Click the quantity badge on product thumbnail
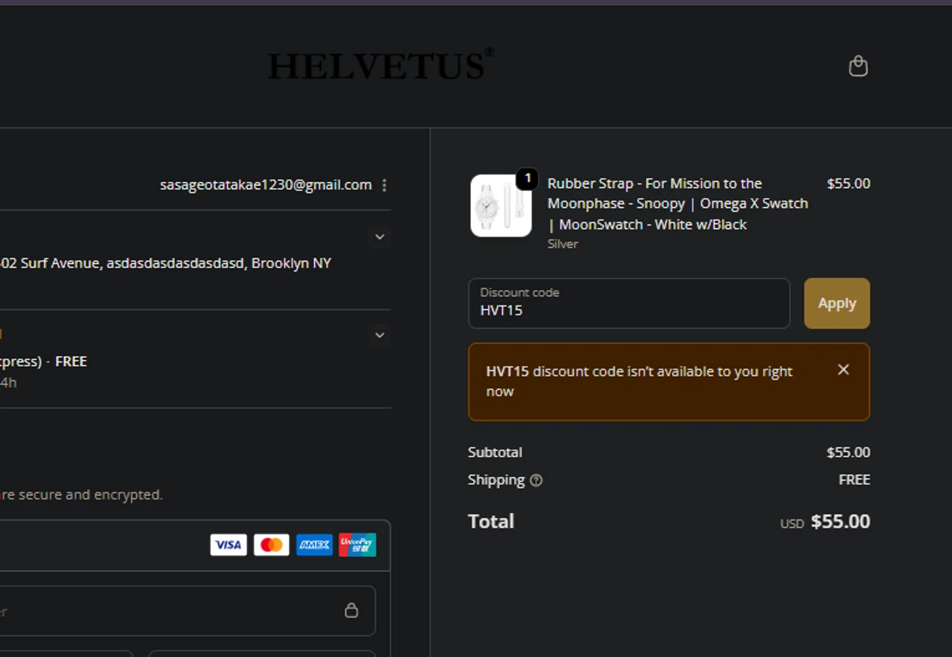 pyautogui.click(x=527, y=179)
